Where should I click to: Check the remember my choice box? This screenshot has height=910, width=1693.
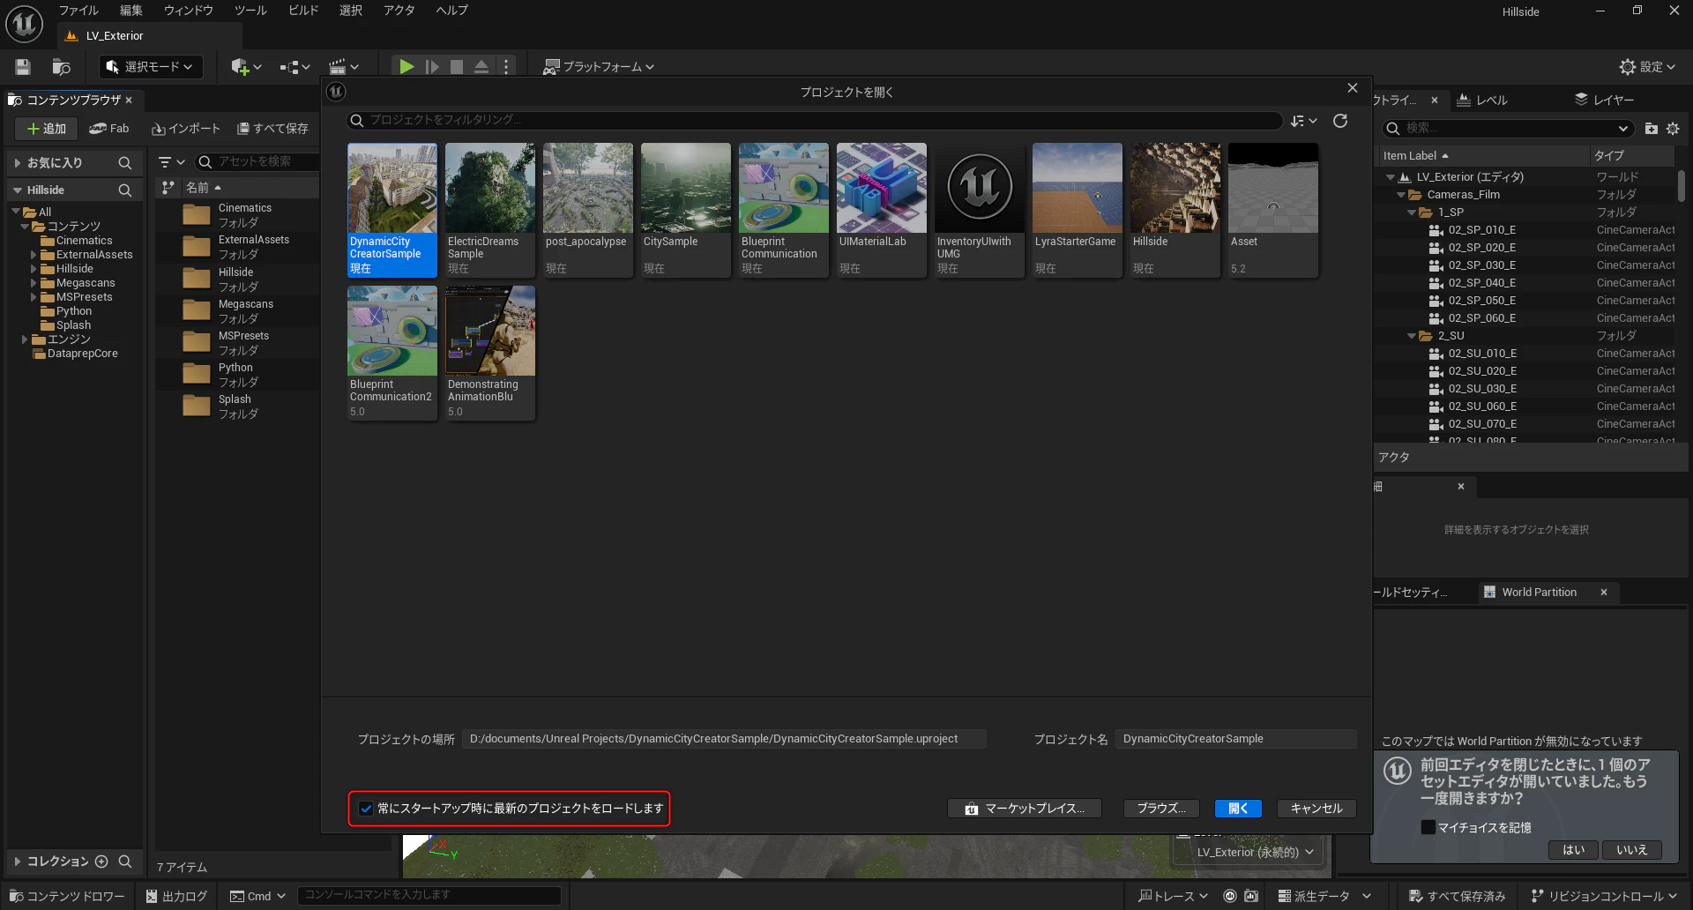pyautogui.click(x=1428, y=827)
